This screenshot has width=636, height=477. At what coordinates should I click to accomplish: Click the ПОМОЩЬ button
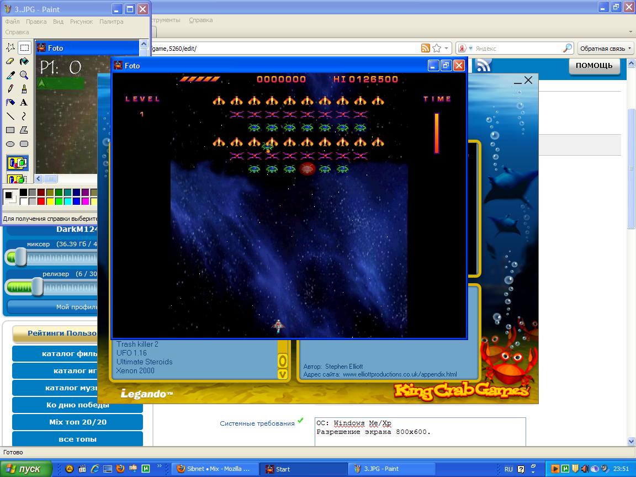coord(594,66)
